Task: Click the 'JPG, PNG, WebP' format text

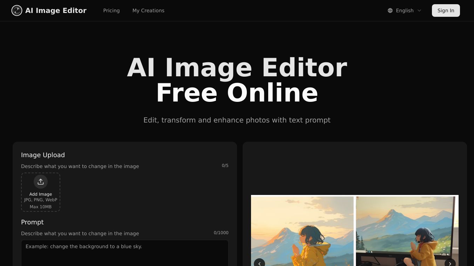Action: coord(41,200)
